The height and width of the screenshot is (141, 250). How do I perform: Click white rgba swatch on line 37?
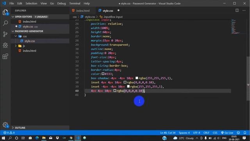coord(137,78)
